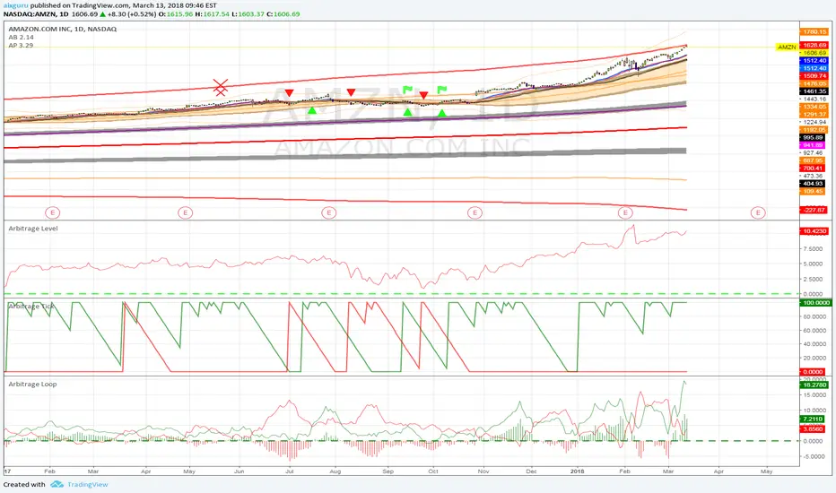Image resolution: width=836 pixels, height=493 pixels.
Task: Click green flag marker above October
Action: 442,90
